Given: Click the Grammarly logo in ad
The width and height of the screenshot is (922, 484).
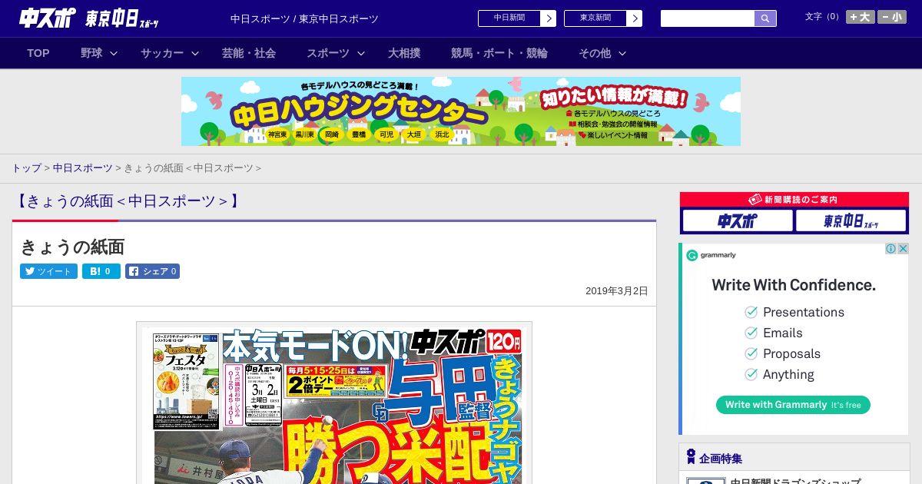Looking at the screenshot, I should 711,255.
